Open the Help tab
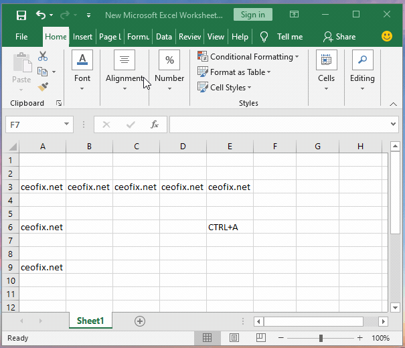This screenshot has width=405, height=348. 240,37
